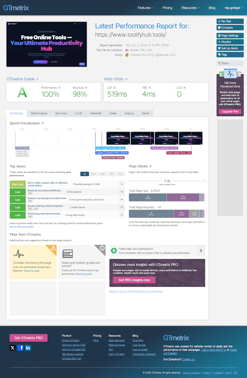The image size is (247, 378).
Task: Click the help icon beside Performance score
Action: click(59, 88)
